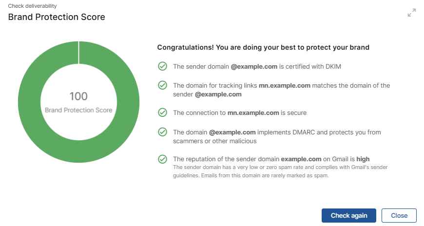Click the expand dialog arrows icon
Screen dimensions: 424x226
pos(411,13)
